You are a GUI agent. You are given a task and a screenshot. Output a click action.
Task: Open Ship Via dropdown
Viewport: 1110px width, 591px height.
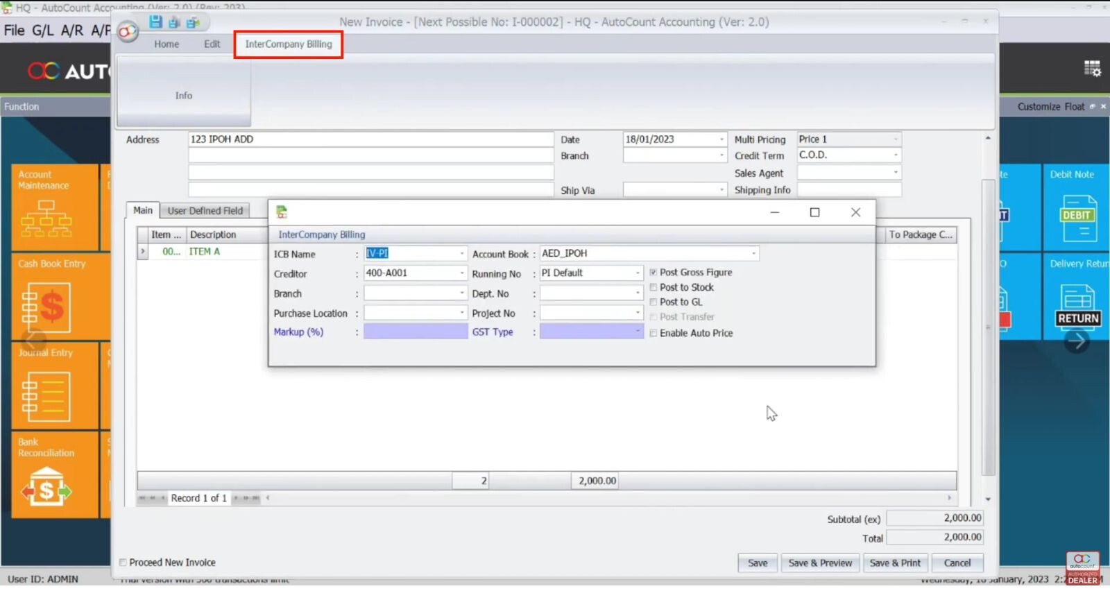(721, 189)
